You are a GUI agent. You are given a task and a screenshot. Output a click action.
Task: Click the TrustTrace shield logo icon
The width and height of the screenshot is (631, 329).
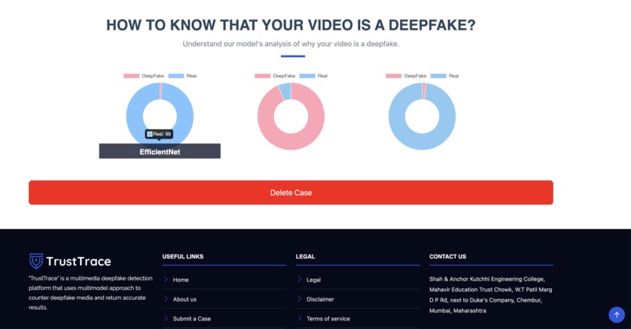tap(36, 262)
